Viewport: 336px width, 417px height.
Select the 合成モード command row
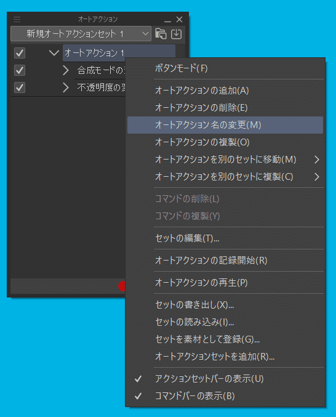[x=100, y=70]
